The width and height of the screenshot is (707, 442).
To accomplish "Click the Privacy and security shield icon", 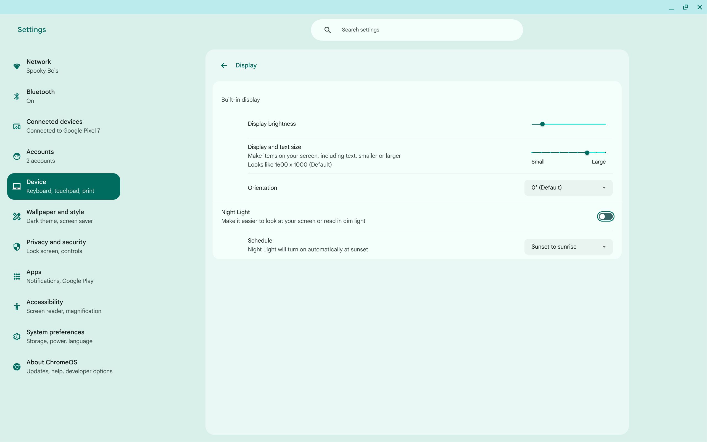I will click(17, 247).
